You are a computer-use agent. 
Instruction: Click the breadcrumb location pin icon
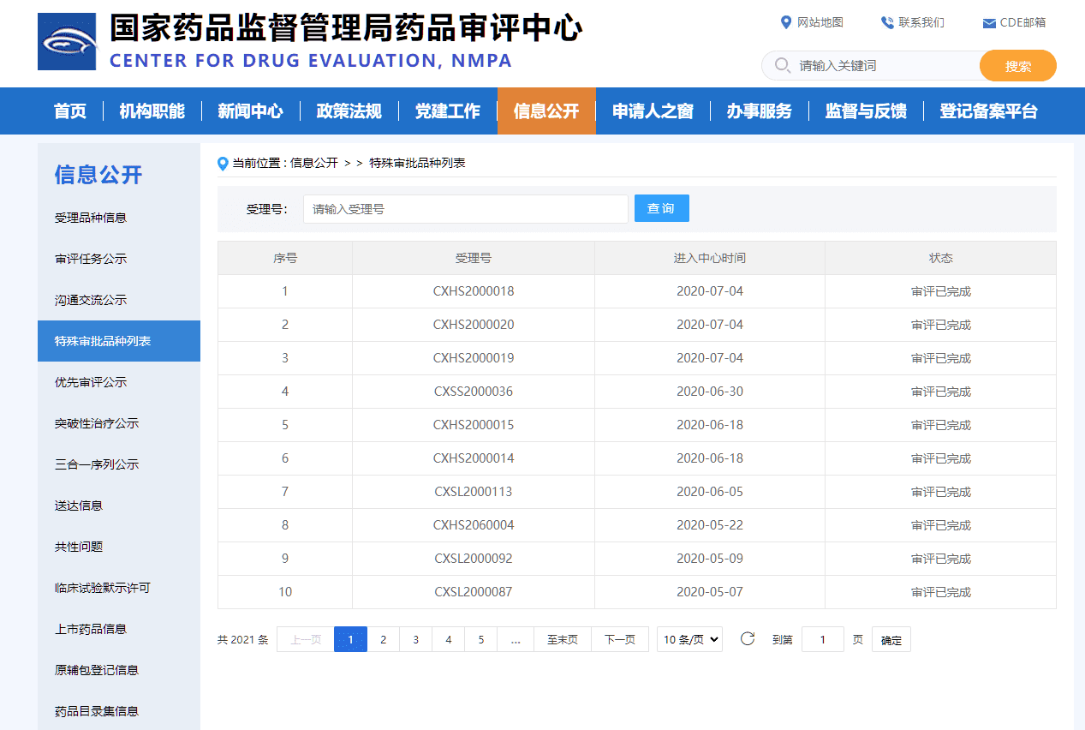tap(223, 163)
